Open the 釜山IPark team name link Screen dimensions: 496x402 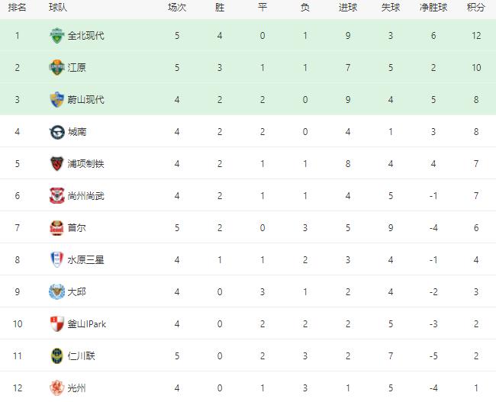(87, 324)
